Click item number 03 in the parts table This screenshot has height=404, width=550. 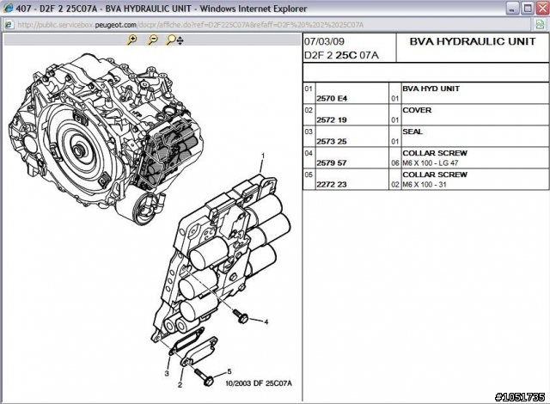[309, 132]
